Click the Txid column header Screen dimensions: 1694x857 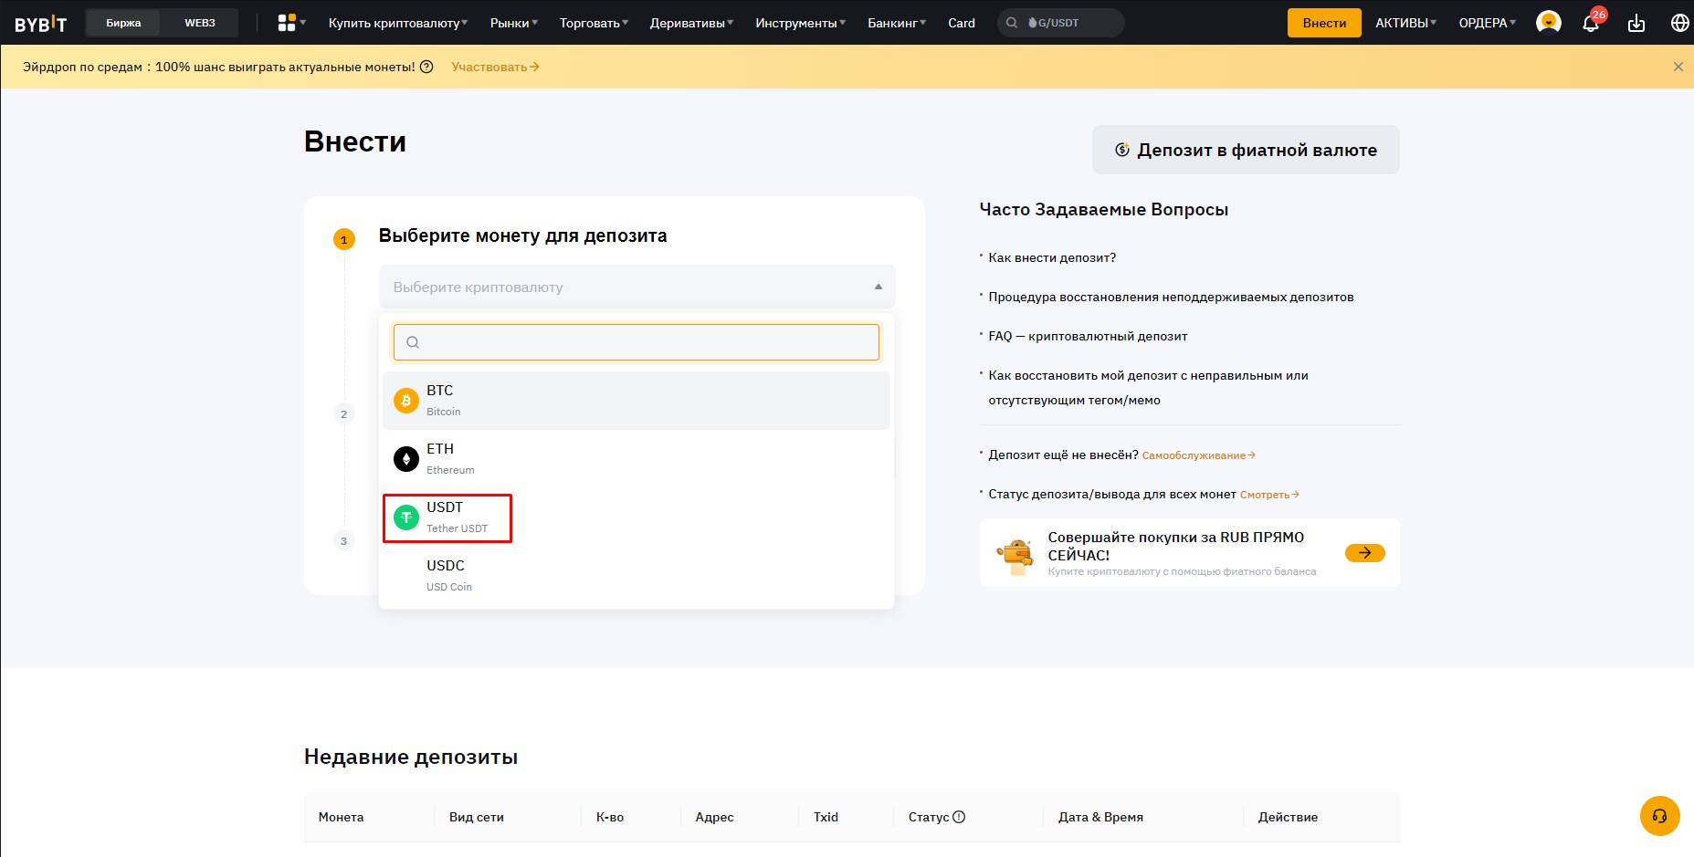pos(826,817)
